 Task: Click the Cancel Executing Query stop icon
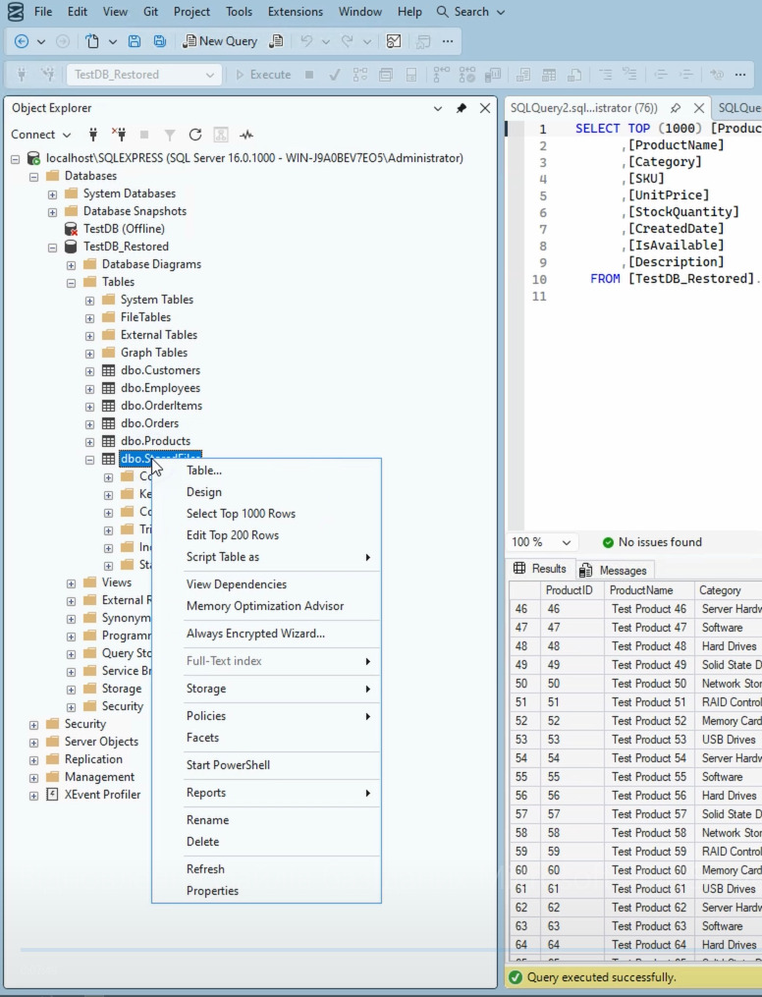[x=309, y=75]
